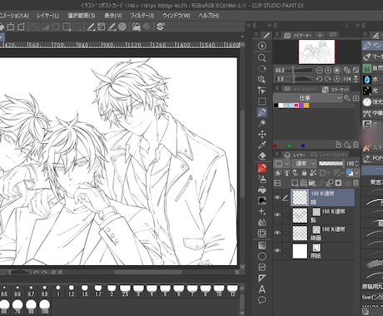Select the Ruler triangle tool
383x316 pixels.
[x=261, y=278]
